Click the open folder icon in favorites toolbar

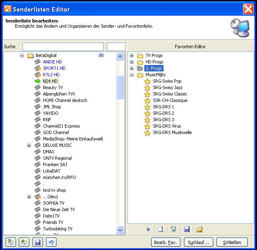click(200, 229)
